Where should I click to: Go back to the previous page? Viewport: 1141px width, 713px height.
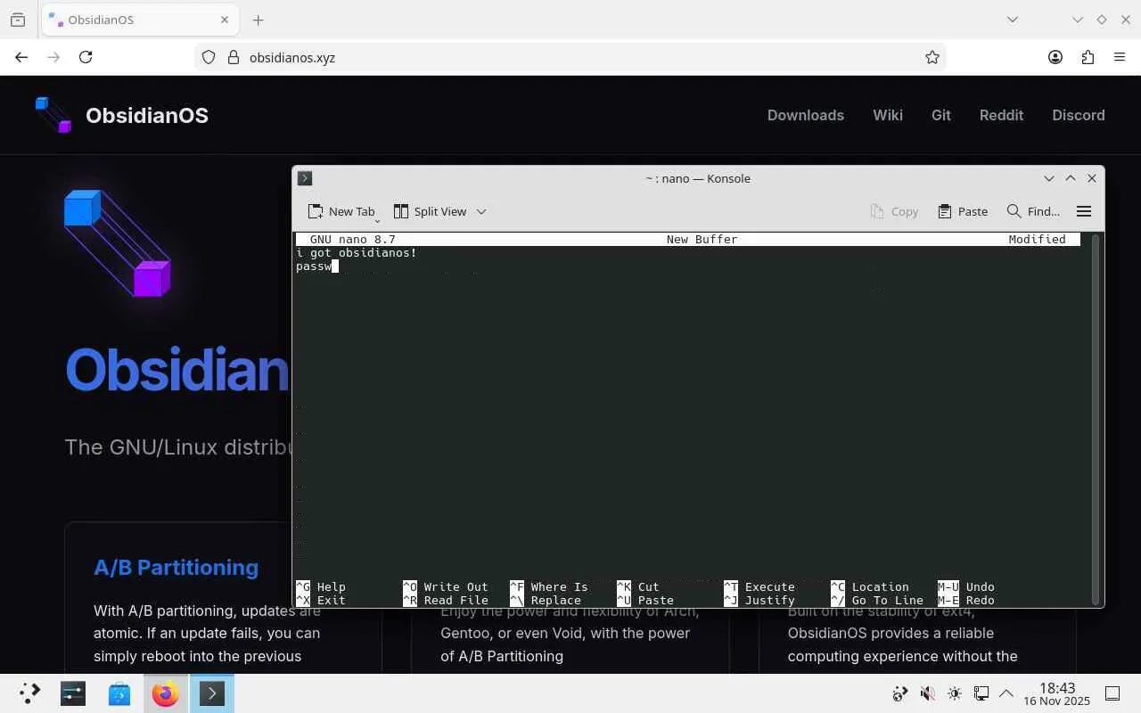pos(21,57)
